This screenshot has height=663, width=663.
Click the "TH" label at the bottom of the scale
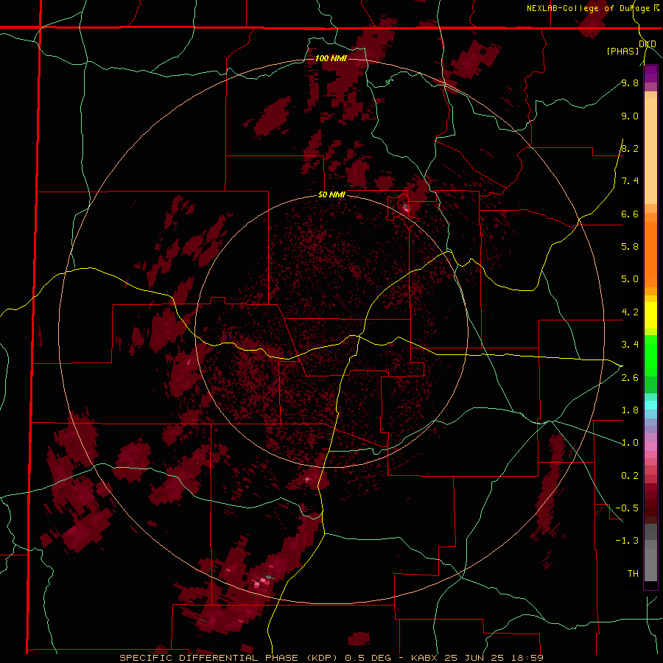633,574
